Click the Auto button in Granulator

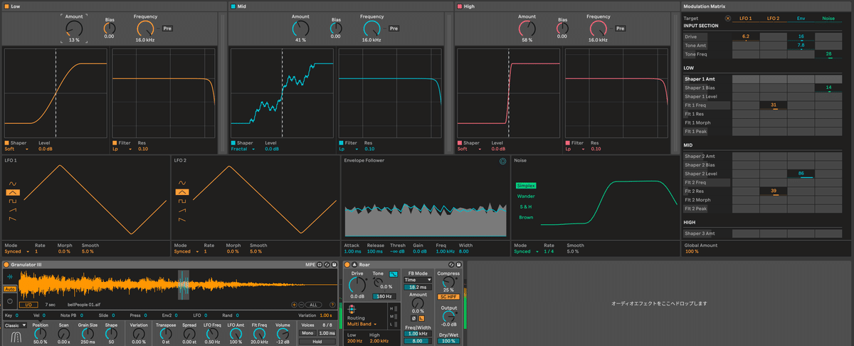point(10,289)
